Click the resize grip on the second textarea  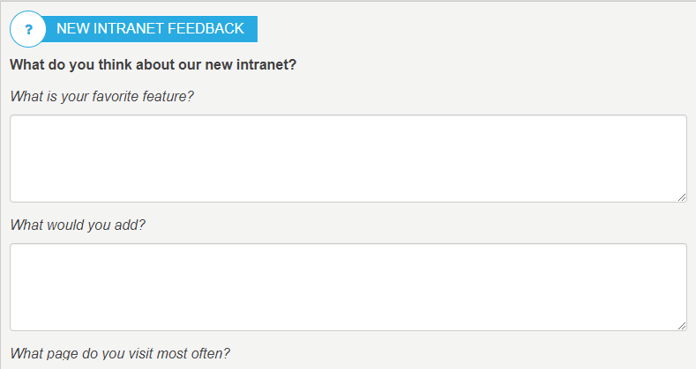[682, 326]
